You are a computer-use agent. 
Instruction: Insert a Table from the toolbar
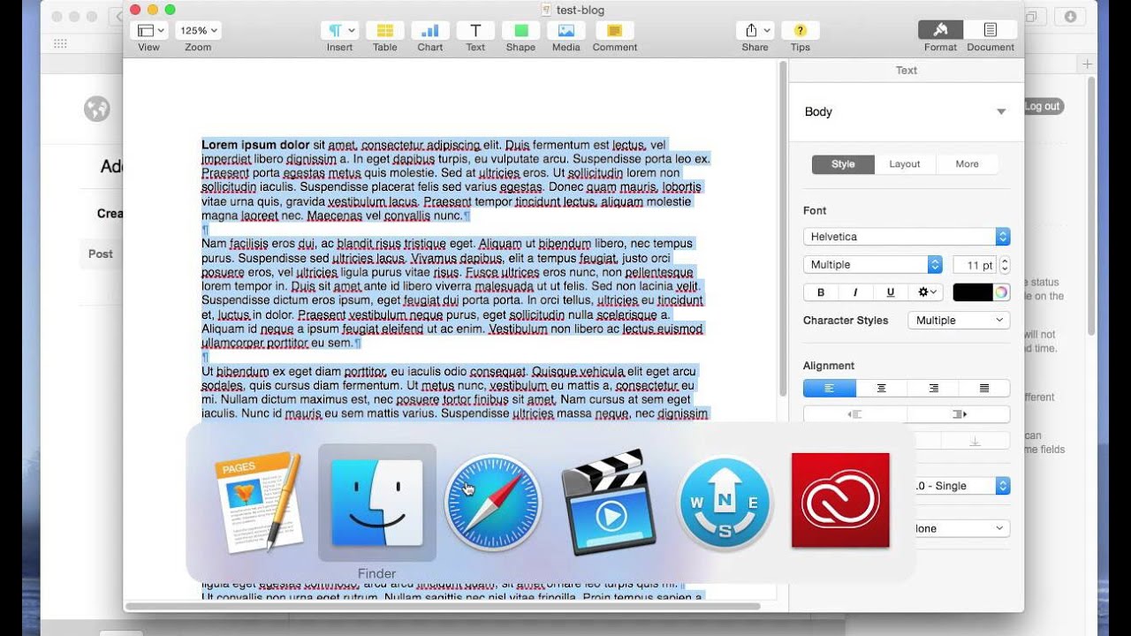pos(384,31)
